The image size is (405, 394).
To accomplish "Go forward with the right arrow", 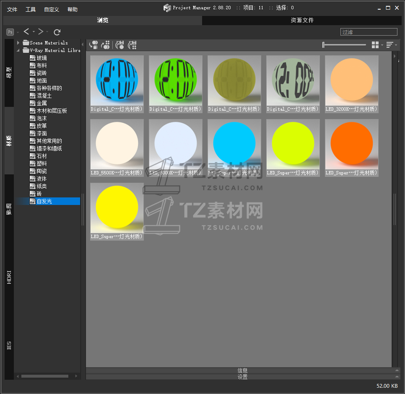I will click(41, 32).
